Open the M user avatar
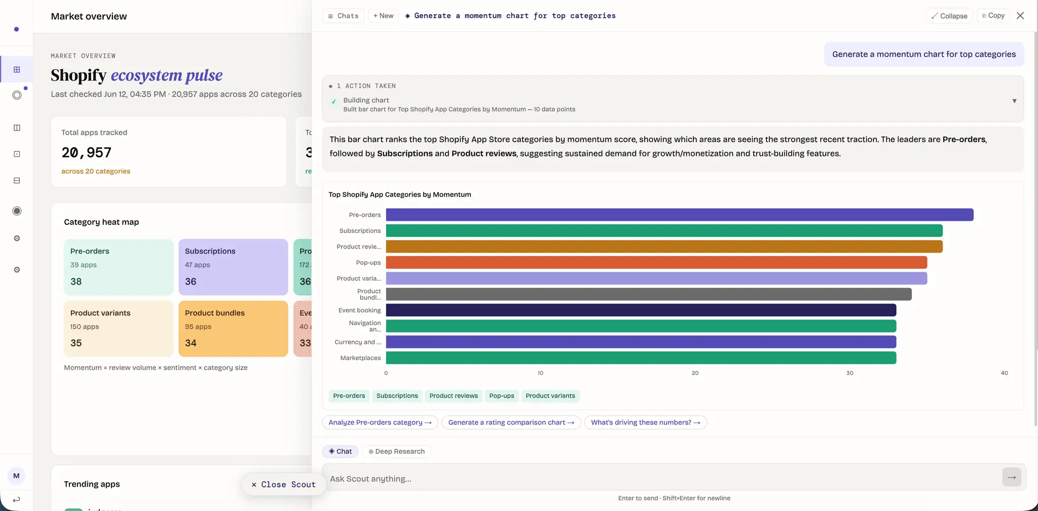The width and height of the screenshot is (1038, 511). 16,476
